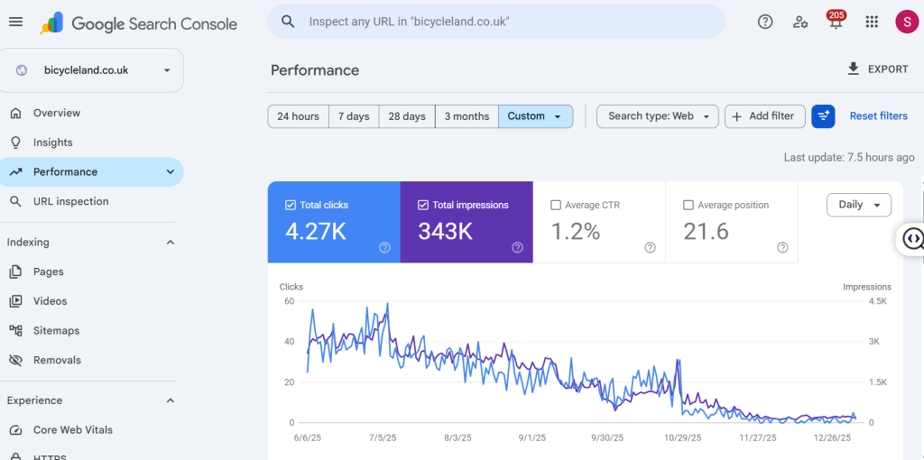
Task: Open the account avatar labeled S
Action: click(906, 22)
